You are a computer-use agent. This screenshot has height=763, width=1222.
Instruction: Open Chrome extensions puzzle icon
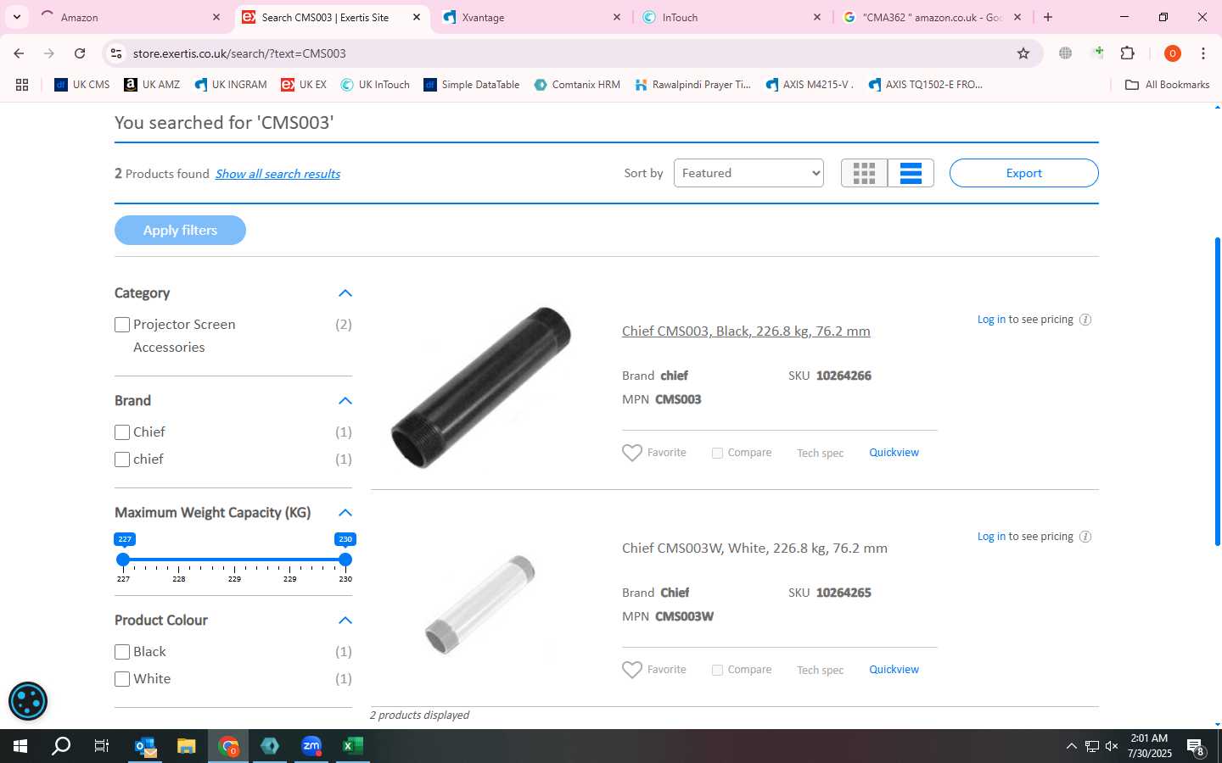(1128, 53)
